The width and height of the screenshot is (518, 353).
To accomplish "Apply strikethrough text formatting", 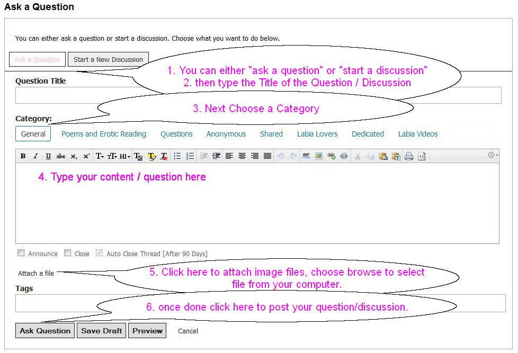I will [x=61, y=156].
